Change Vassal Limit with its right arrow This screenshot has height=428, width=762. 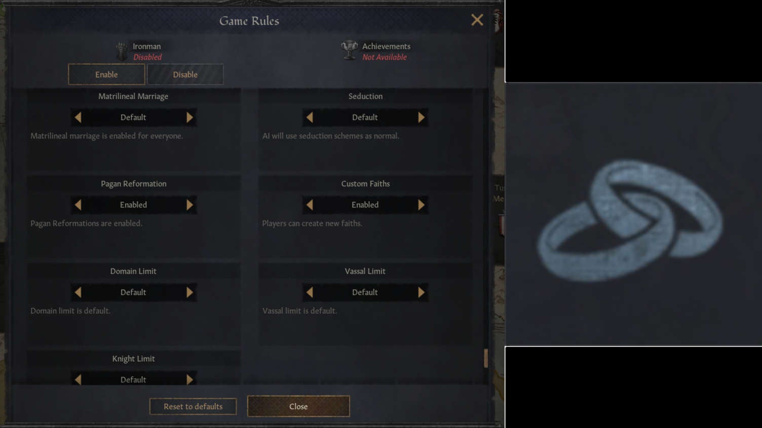[421, 292]
